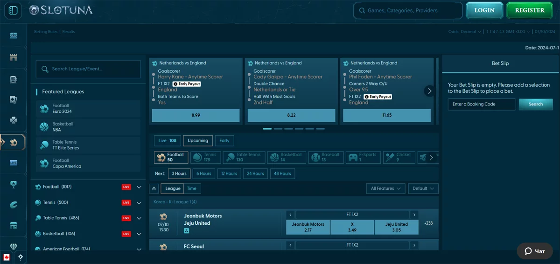Expand the Basketball (106) sport list
The height and width of the screenshot is (264, 560).
(139, 234)
